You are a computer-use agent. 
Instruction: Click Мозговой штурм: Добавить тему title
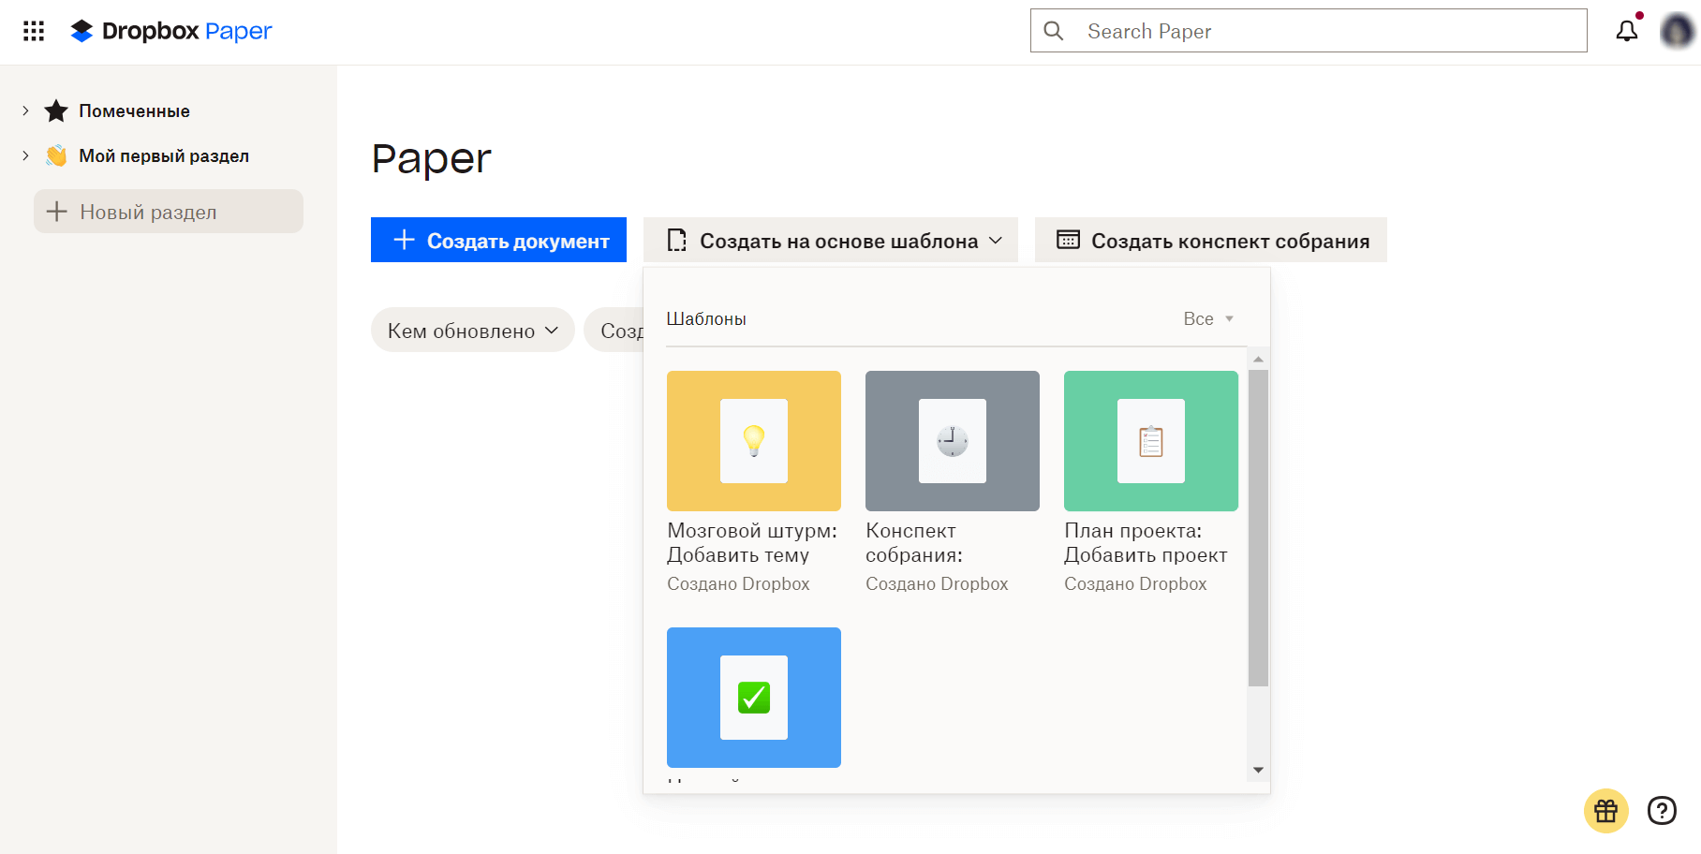coord(752,543)
